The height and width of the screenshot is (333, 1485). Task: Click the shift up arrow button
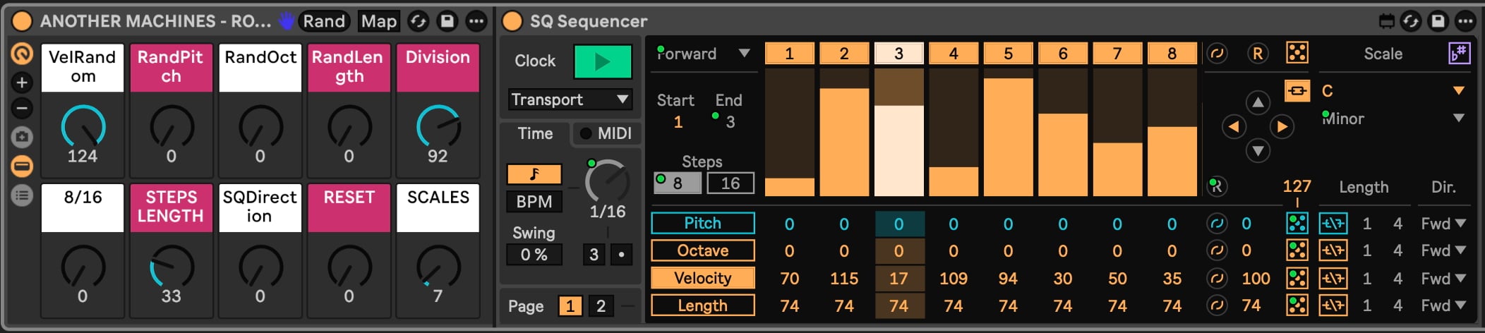1258,103
